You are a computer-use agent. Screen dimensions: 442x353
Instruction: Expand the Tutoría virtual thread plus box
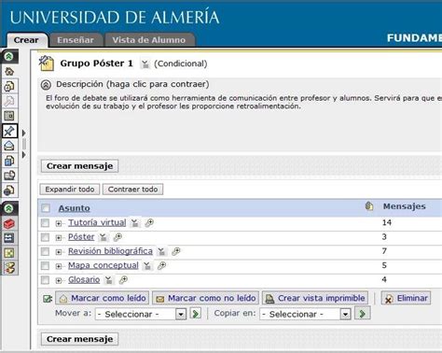point(59,223)
